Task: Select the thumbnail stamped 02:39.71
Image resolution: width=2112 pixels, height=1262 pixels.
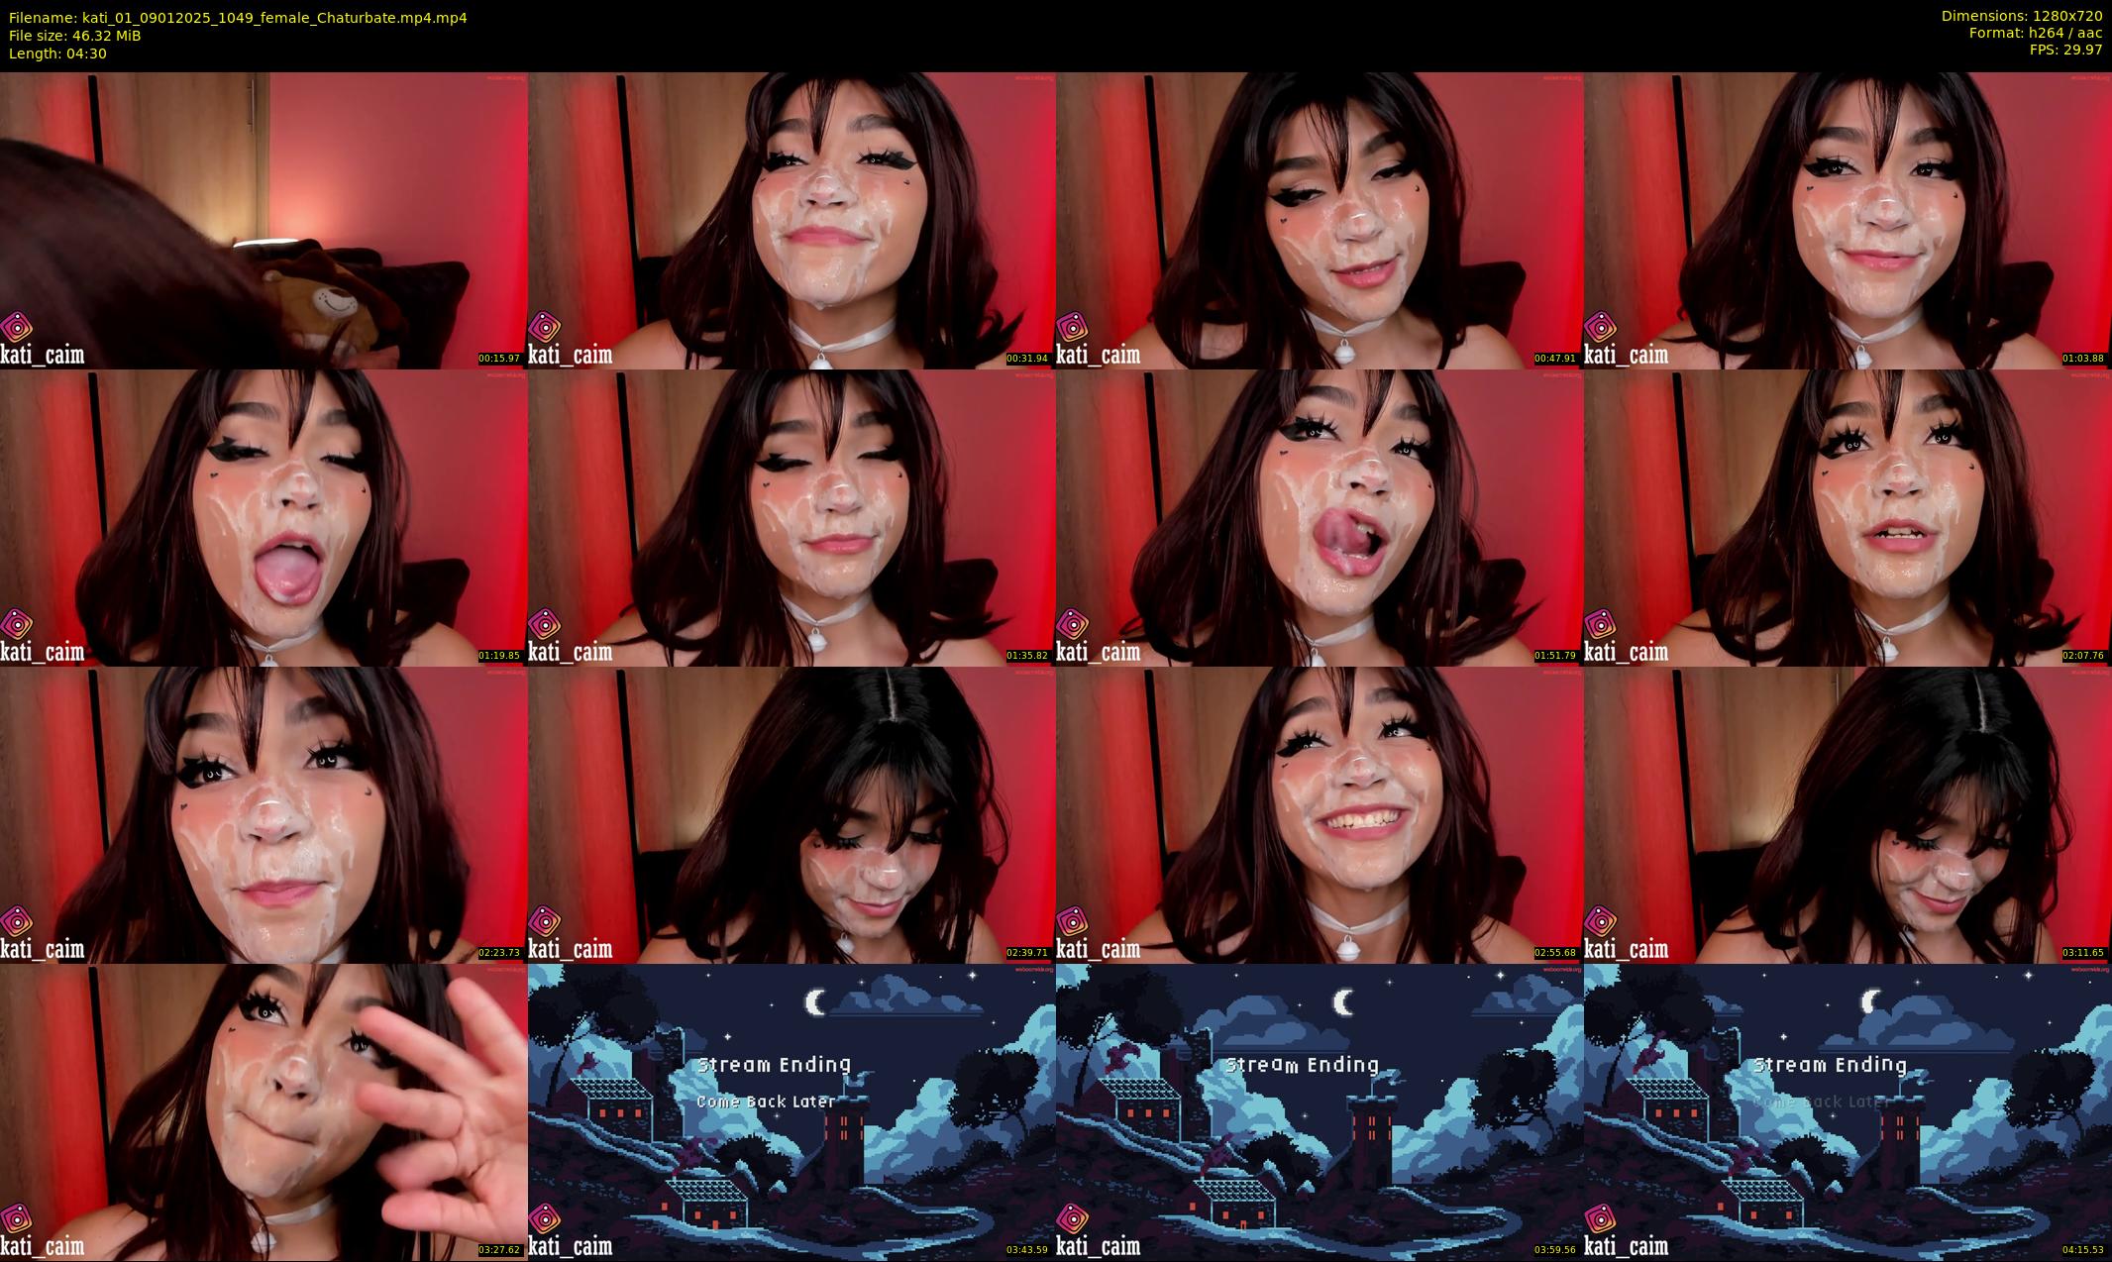Action: pyautogui.click(x=792, y=814)
